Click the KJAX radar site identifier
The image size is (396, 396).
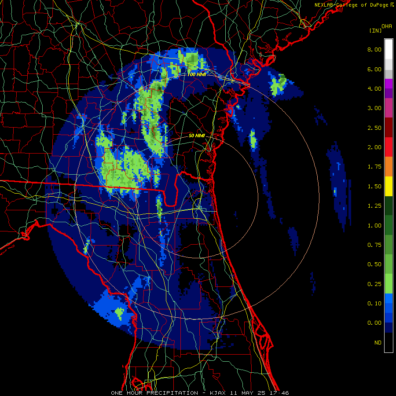coord(218,393)
